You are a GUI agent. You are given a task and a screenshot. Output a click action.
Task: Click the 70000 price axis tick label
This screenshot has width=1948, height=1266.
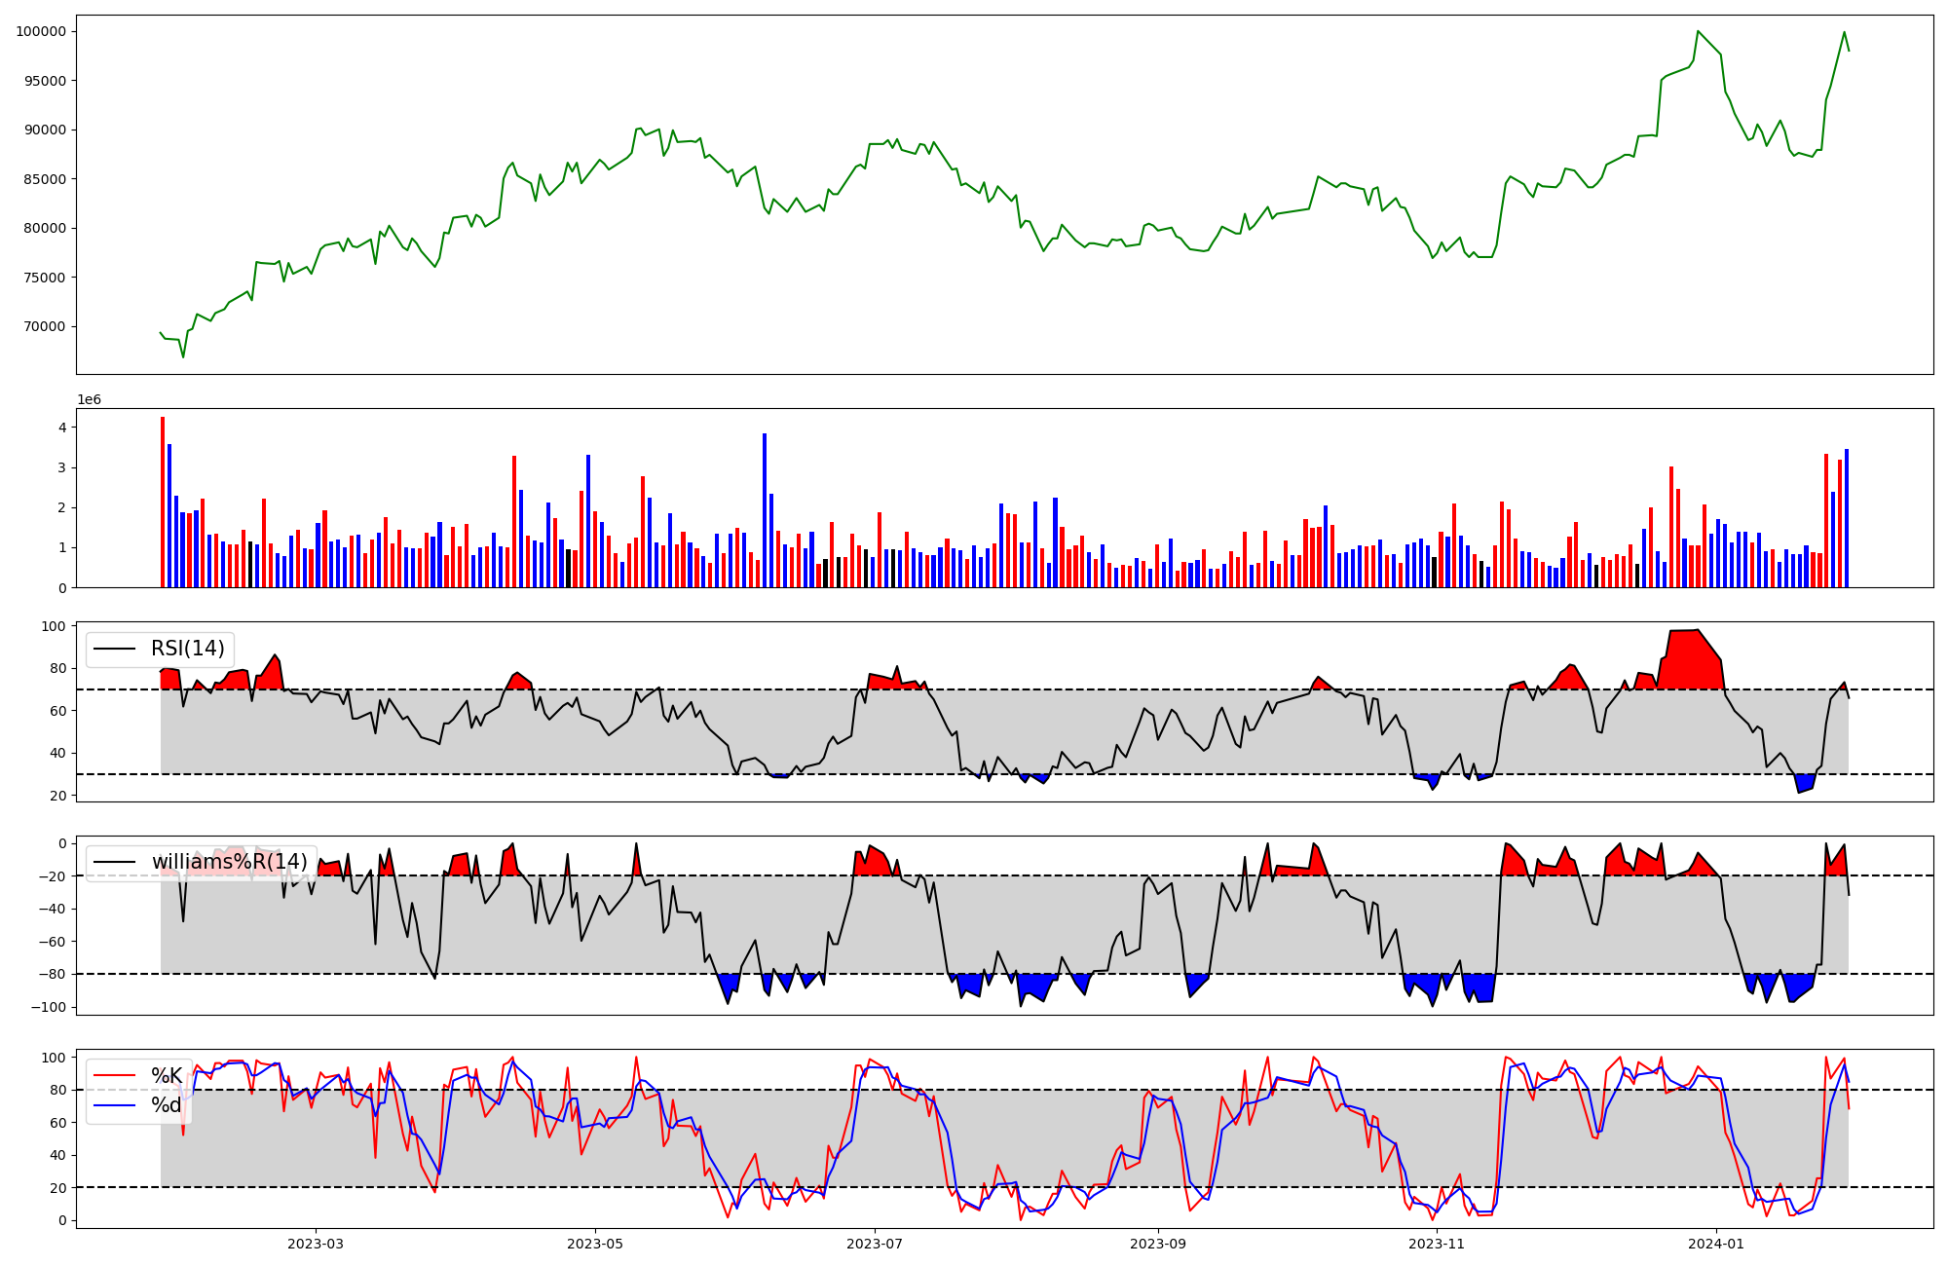coord(45,326)
